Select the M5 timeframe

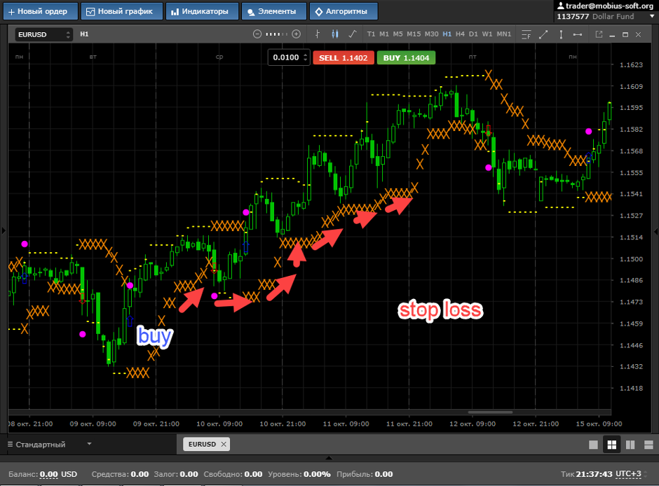tap(398, 34)
